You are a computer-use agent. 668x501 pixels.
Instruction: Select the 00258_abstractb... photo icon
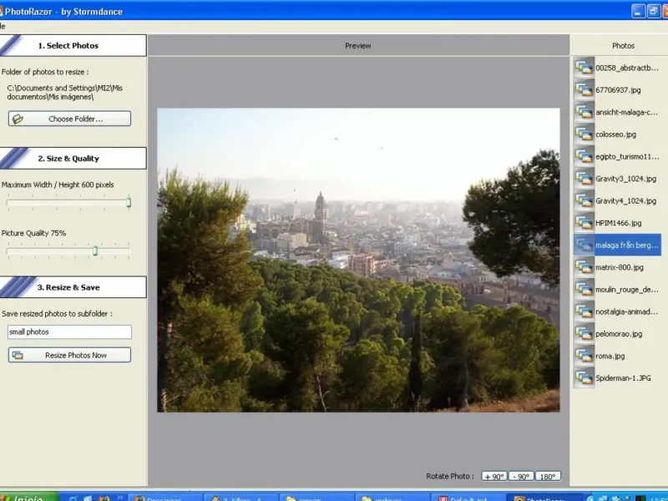click(x=584, y=68)
